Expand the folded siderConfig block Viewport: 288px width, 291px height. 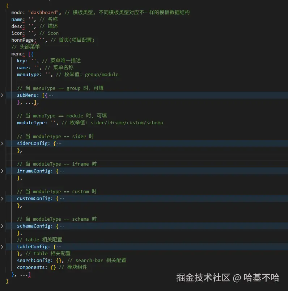(2, 144)
